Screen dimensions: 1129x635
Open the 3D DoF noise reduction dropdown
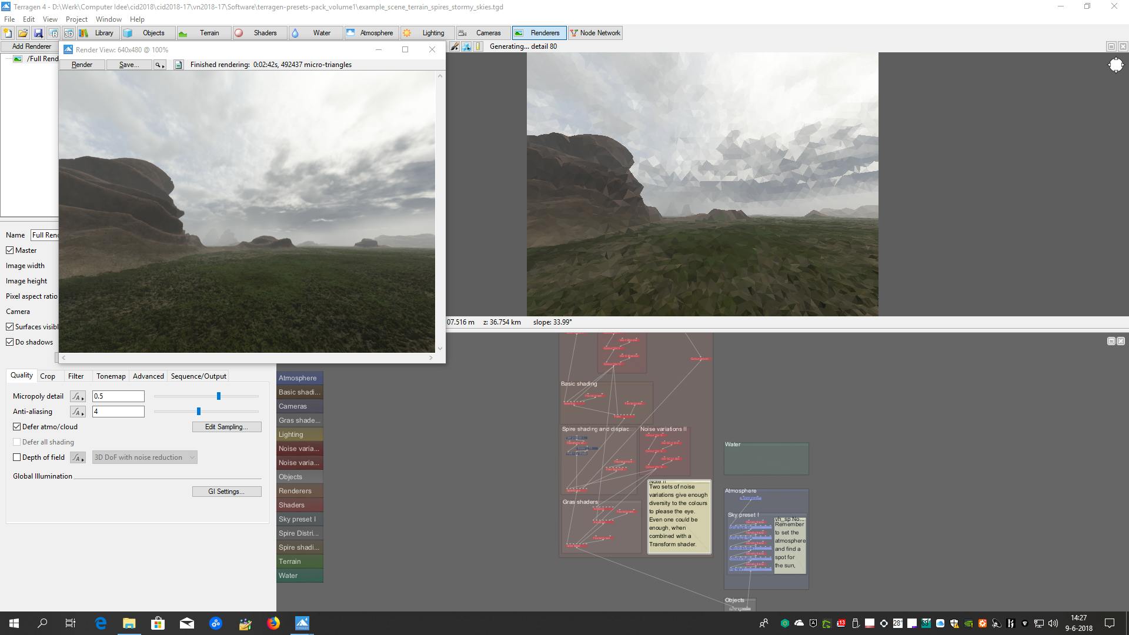145,457
